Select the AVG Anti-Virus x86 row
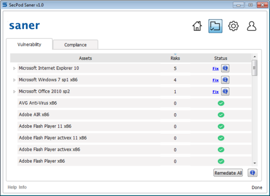 (x=134, y=103)
